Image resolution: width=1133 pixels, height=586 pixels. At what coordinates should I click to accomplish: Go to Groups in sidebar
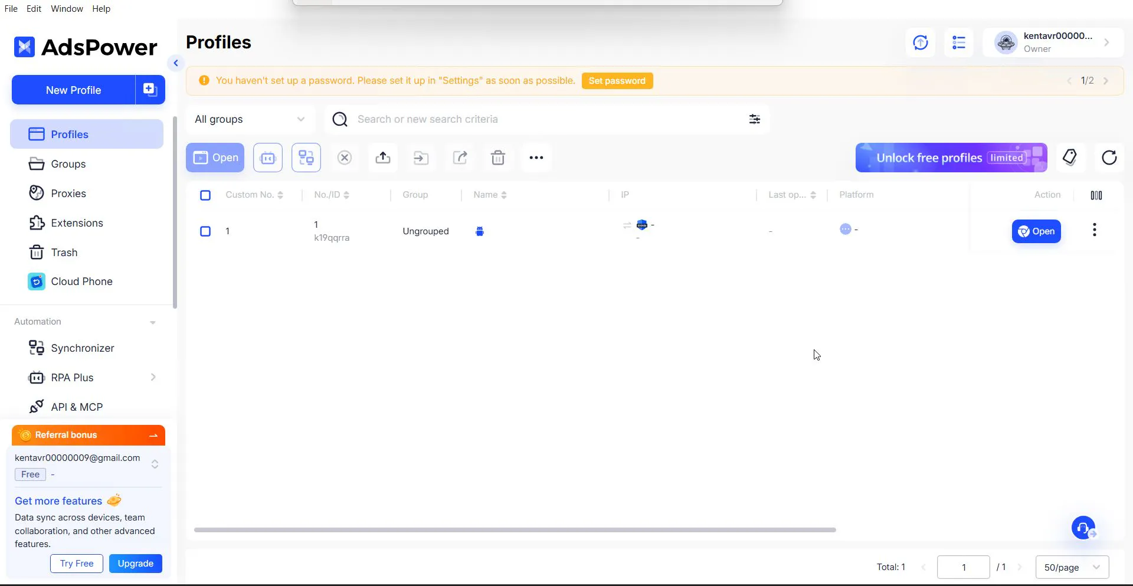tap(87, 164)
